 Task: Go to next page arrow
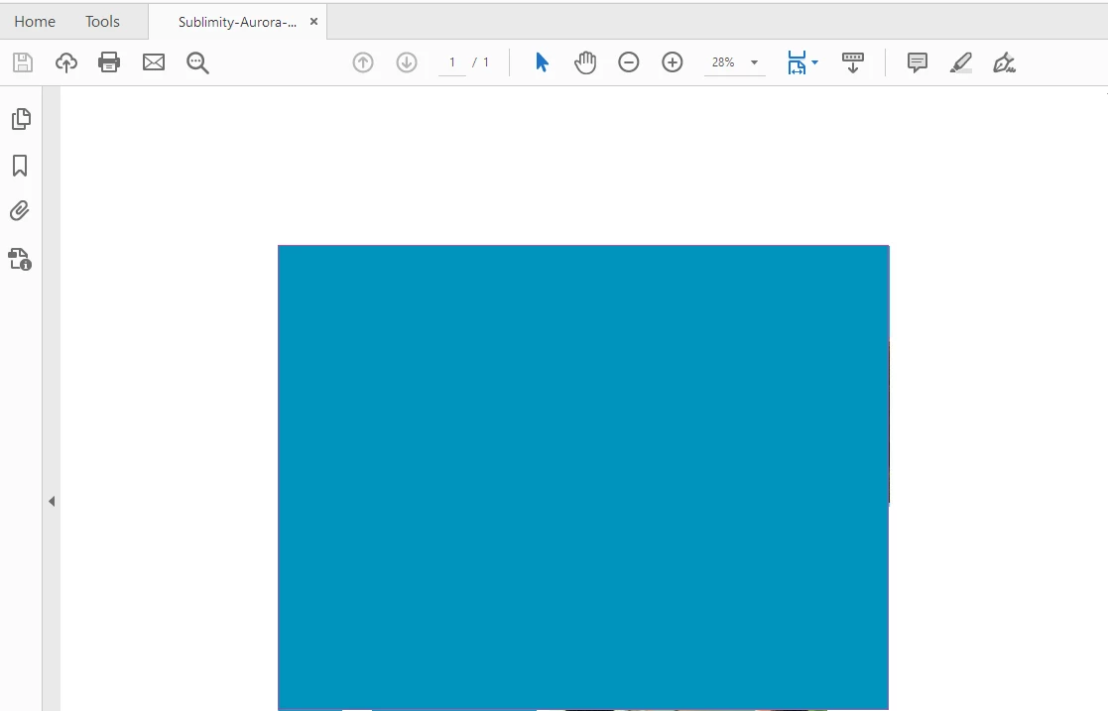(407, 62)
